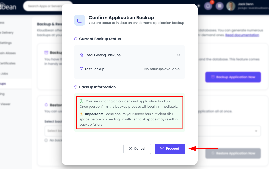Open the Read documentation link
This screenshot has width=269, height=169.
click(x=242, y=35)
